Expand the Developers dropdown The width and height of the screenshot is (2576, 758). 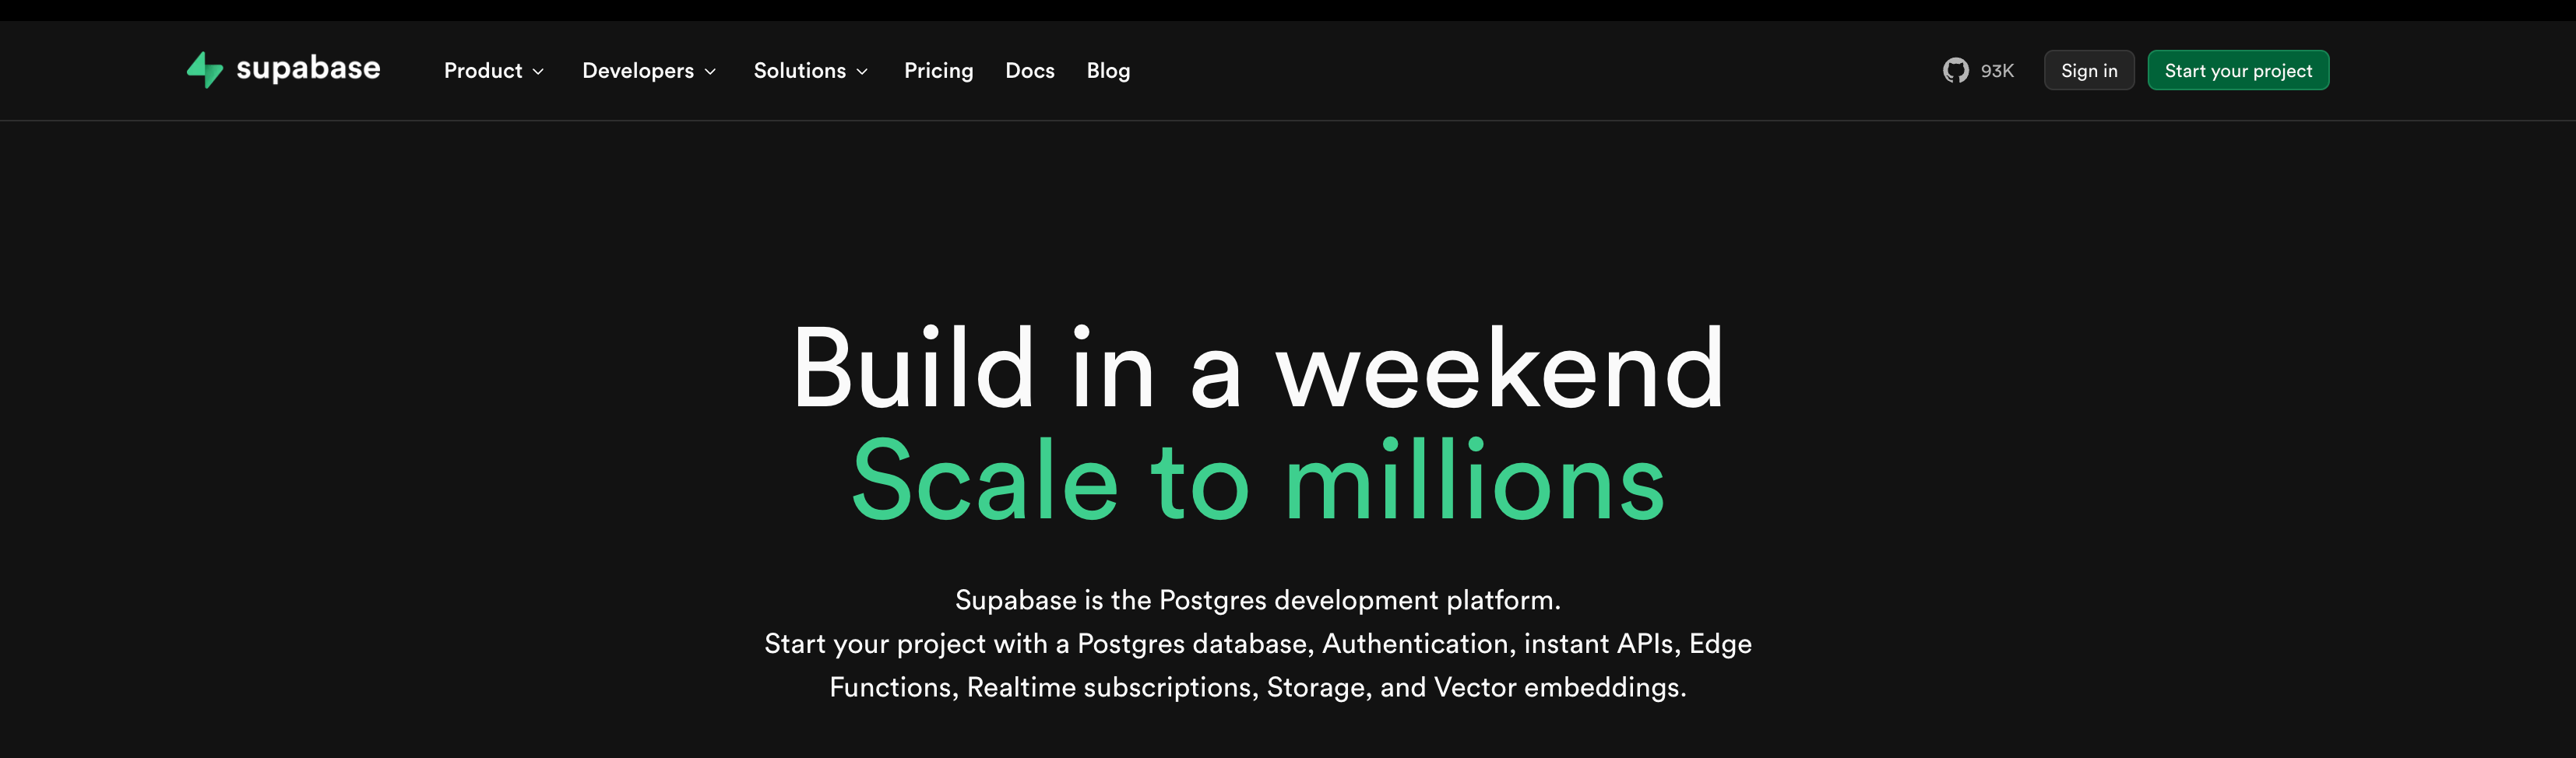[638, 70]
